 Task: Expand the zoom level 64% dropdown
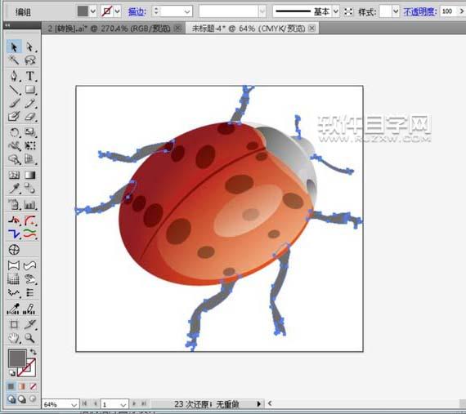click(x=74, y=404)
